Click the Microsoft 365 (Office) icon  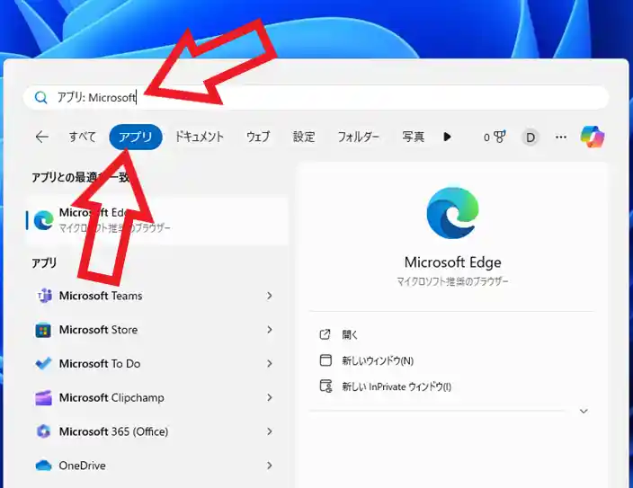[x=43, y=431]
